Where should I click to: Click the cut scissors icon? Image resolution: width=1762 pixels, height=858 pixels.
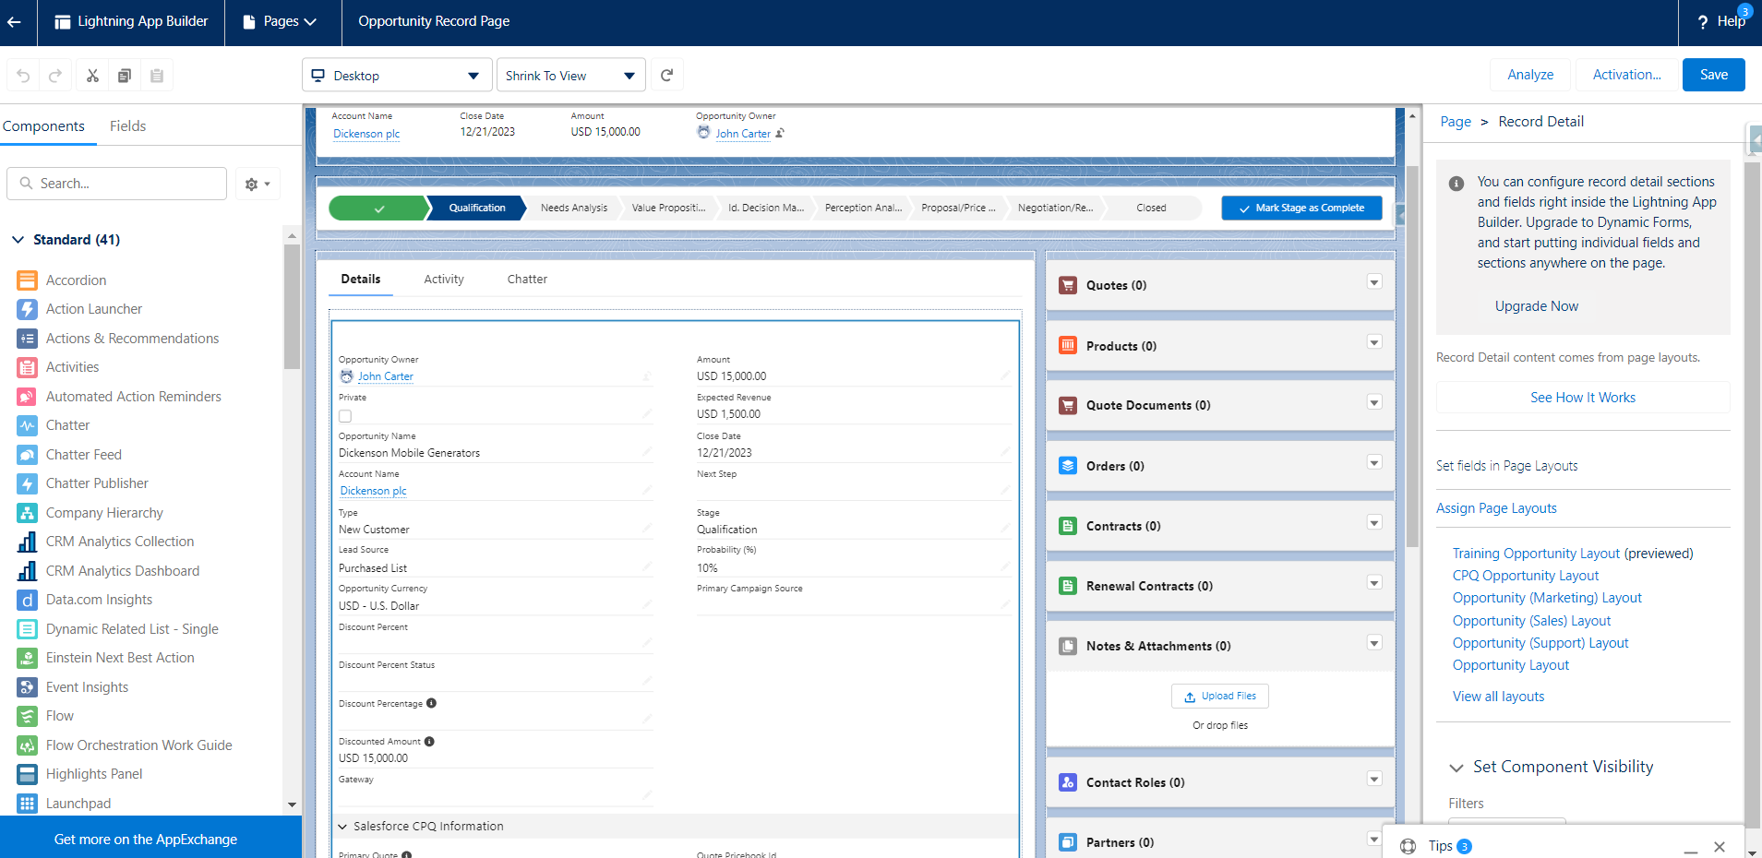[x=92, y=76]
